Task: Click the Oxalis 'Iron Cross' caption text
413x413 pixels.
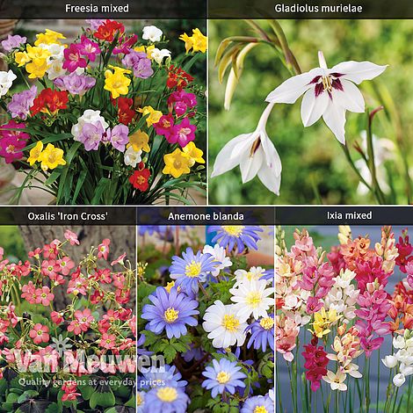Action: (68, 216)
